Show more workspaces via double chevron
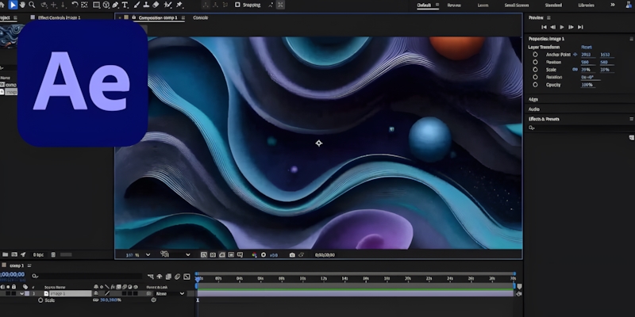This screenshot has height=317, width=635. pos(613,5)
